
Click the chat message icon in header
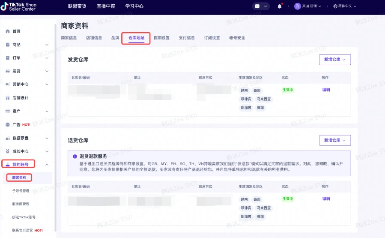[258, 6]
